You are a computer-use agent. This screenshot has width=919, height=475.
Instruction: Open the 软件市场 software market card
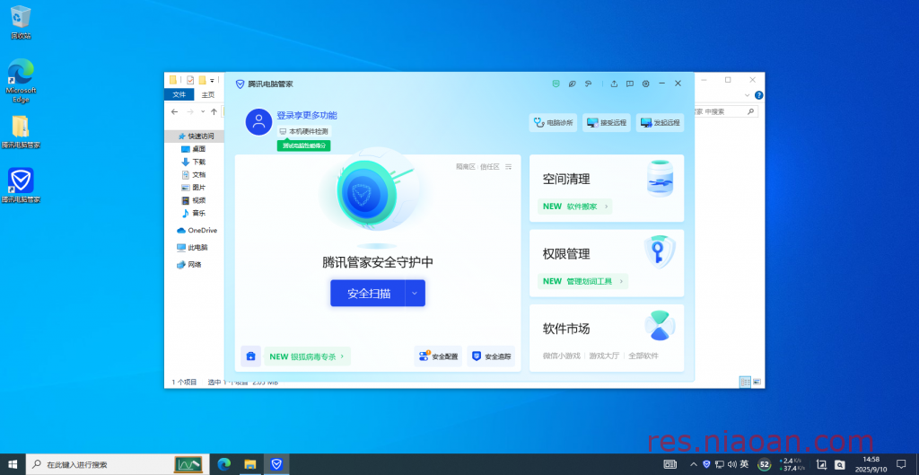pyautogui.click(x=607, y=338)
